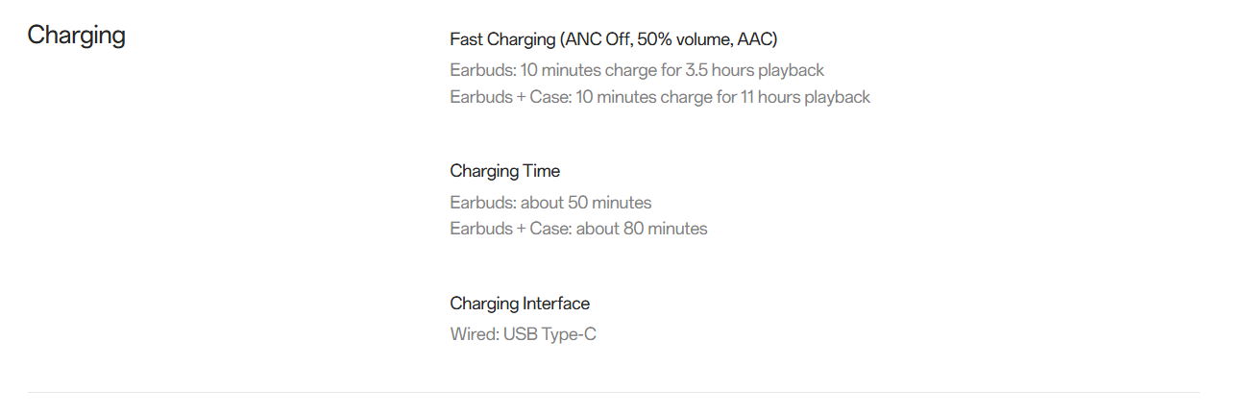Click the "11 hours playback" text

point(805,97)
